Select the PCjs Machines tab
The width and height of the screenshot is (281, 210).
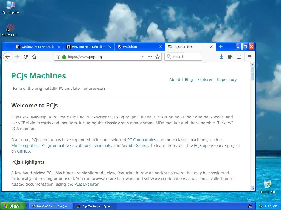190,47
